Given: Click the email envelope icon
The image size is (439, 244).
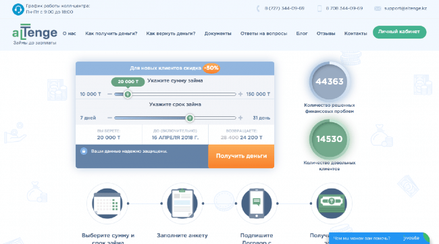Looking at the screenshot, I should click(x=378, y=9).
